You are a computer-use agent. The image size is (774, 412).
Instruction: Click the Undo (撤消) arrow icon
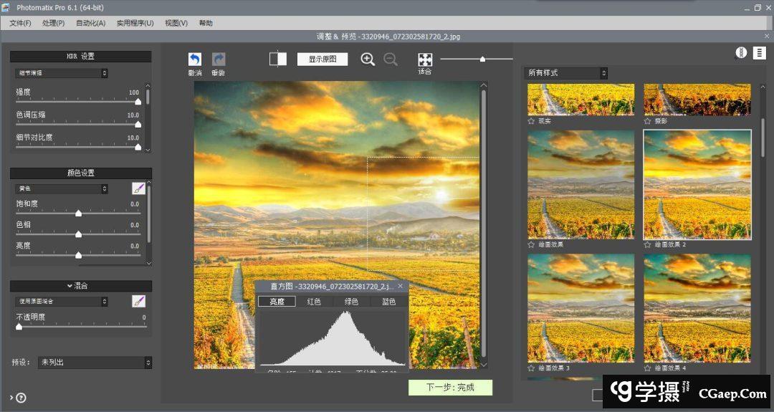tap(195, 60)
